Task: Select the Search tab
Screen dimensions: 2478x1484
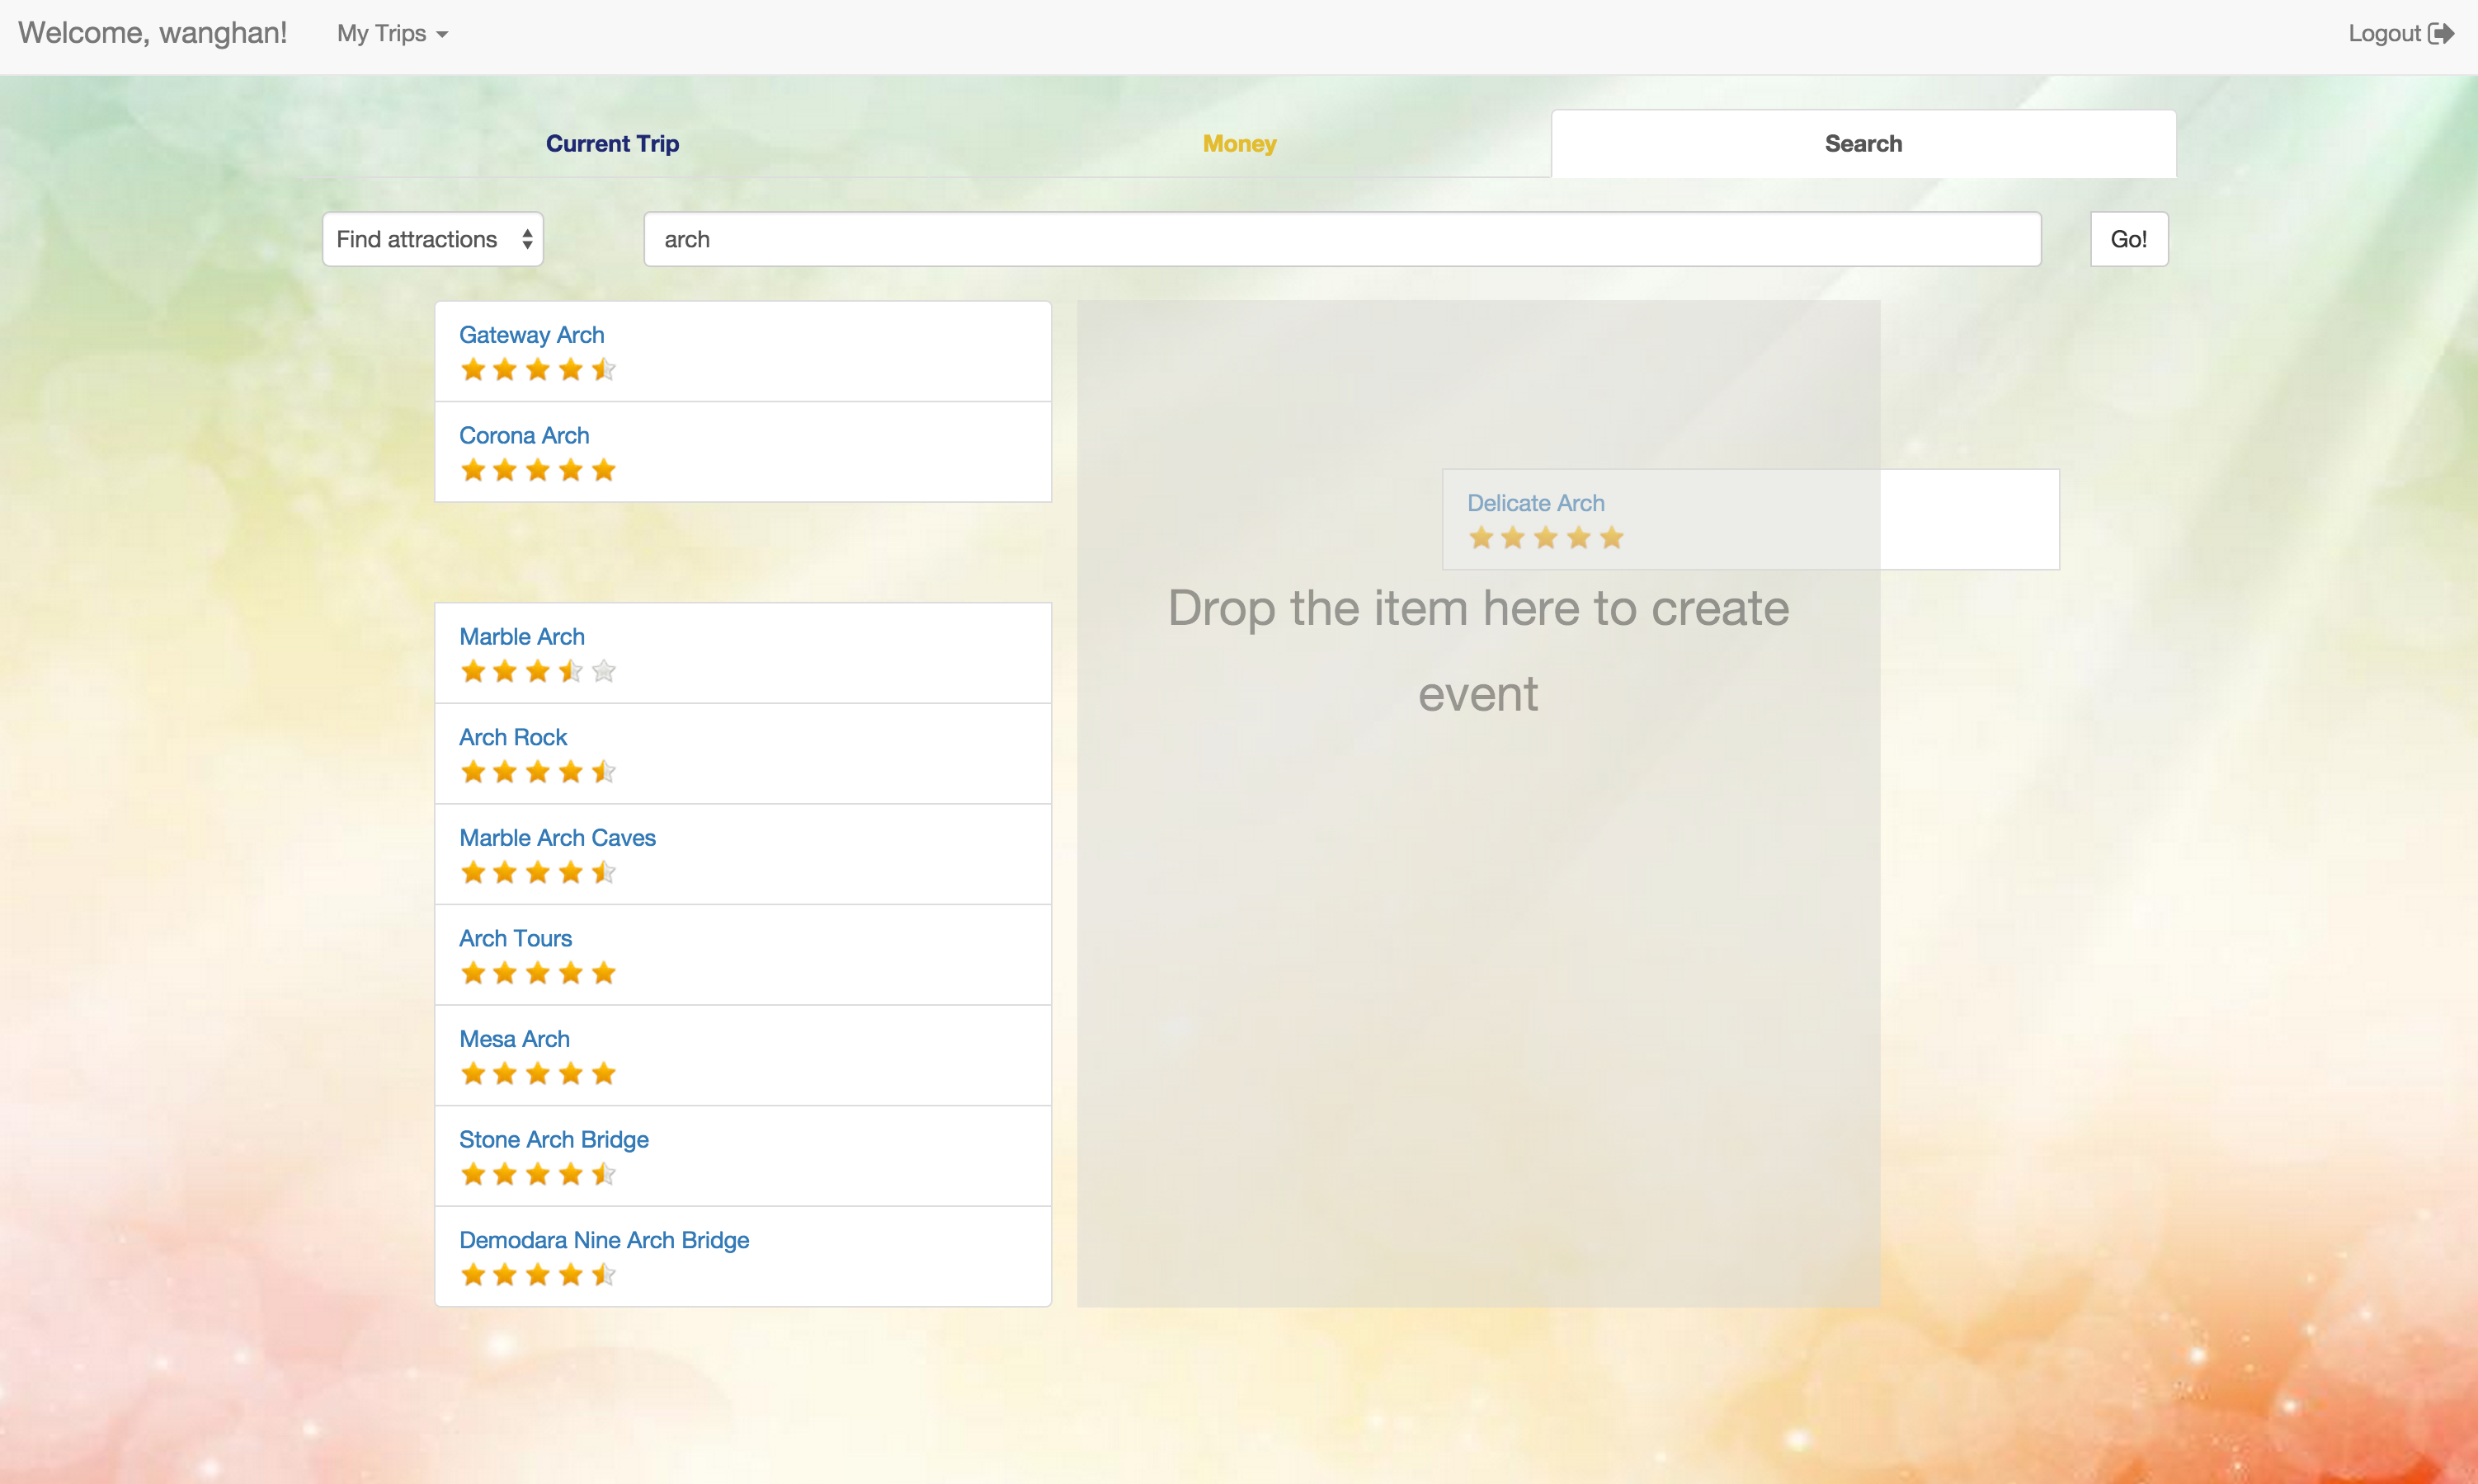Action: (x=1863, y=144)
